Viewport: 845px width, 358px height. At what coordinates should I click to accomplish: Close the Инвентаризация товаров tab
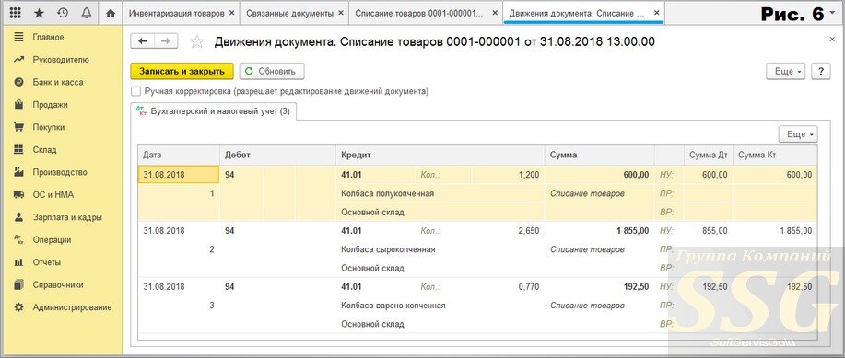[231, 13]
